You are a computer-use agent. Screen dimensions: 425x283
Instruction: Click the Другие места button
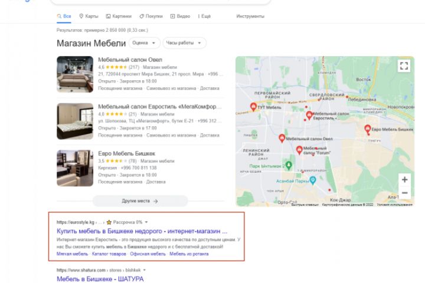tap(140, 201)
